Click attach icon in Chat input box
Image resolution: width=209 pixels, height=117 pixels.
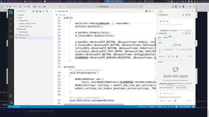161,93
